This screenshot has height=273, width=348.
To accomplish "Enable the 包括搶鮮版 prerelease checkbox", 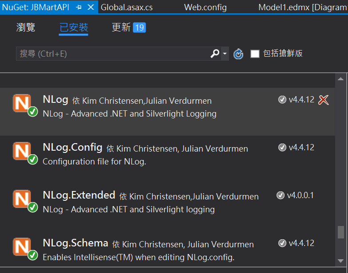I will click(255, 54).
